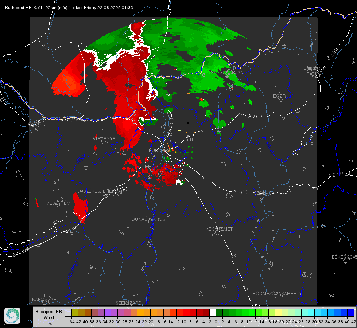The width and height of the screenshot is (357, 328).
Task: Click the BUDAPEST city label
Action: click(x=160, y=150)
